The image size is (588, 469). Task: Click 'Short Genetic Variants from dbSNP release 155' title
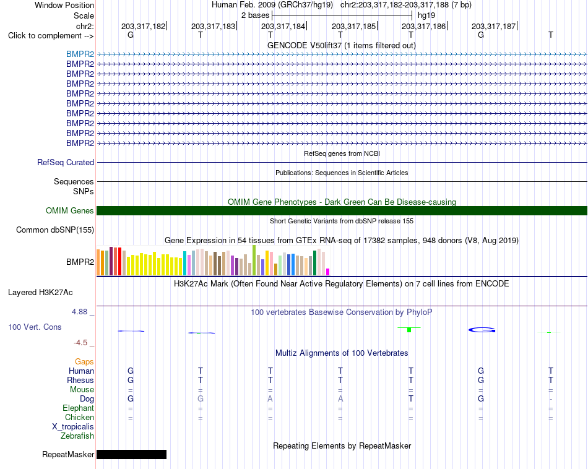pyautogui.click(x=342, y=221)
